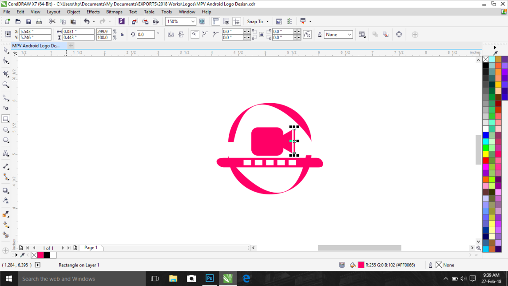Open the zoom level 150% dropdown
Image resolution: width=508 pixels, height=286 pixels.
pyautogui.click(x=193, y=21)
